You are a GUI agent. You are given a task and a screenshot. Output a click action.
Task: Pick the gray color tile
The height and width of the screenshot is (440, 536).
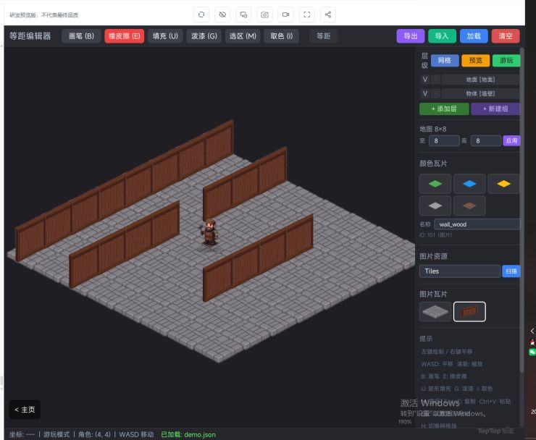[x=435, y=206]
